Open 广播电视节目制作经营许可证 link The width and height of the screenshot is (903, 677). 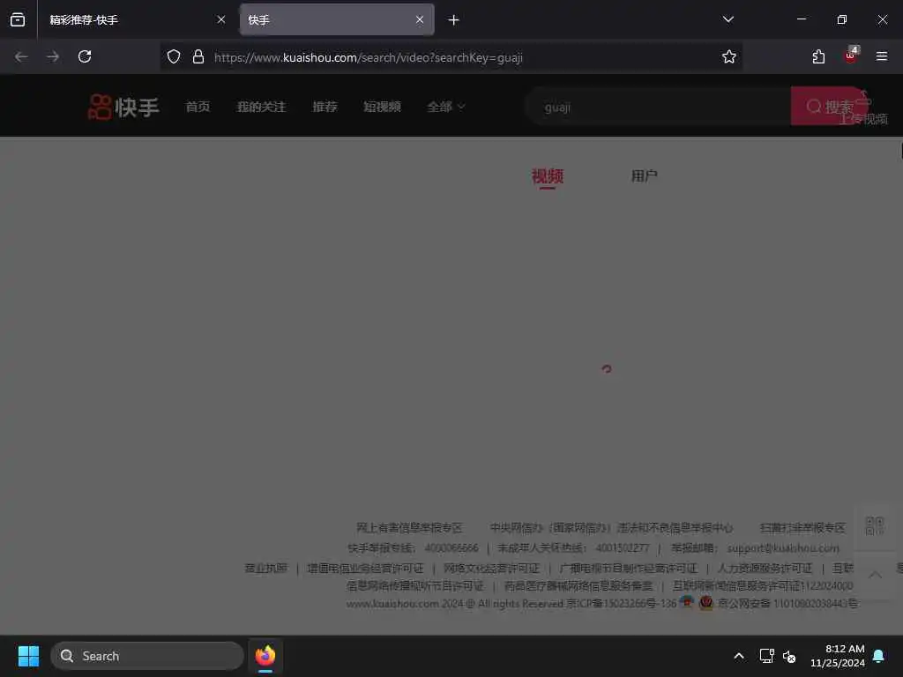pos(628,569)
